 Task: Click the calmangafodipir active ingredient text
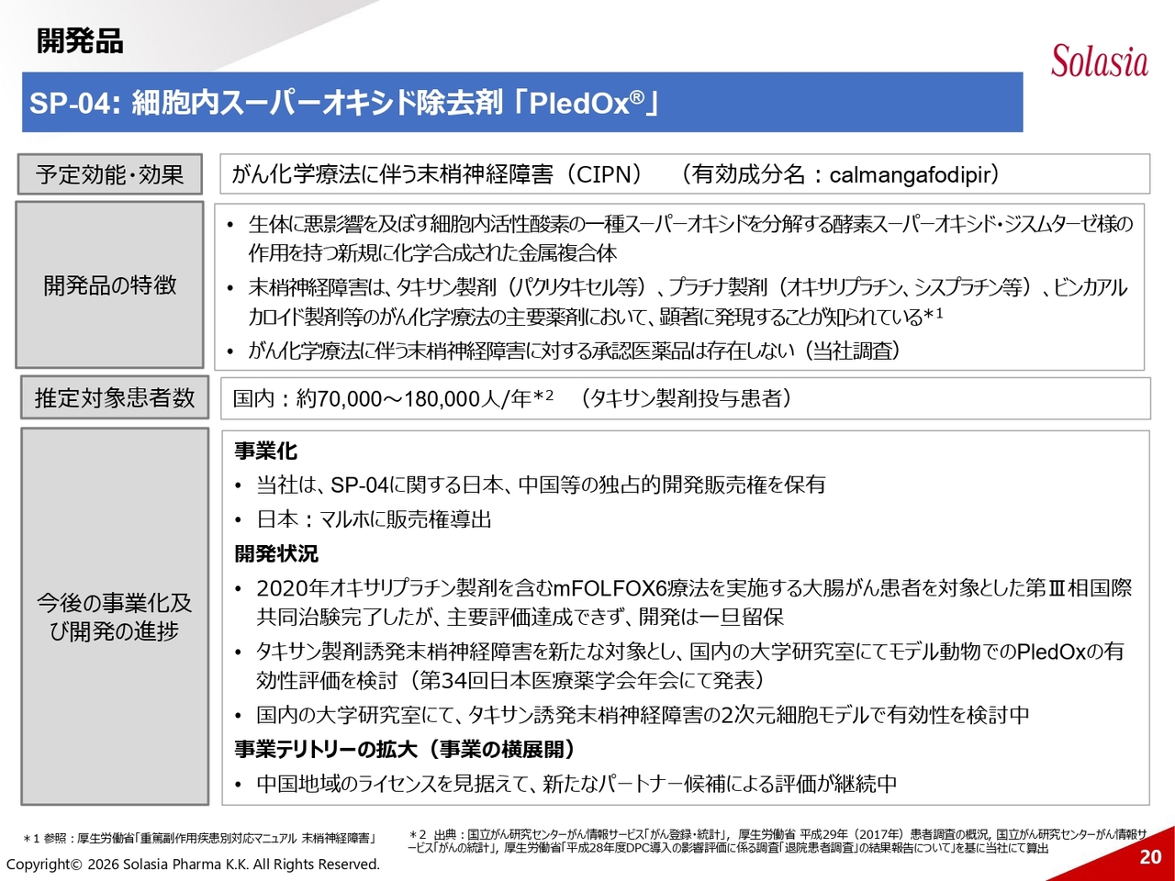pyautogui.click(x=913, y=174)
